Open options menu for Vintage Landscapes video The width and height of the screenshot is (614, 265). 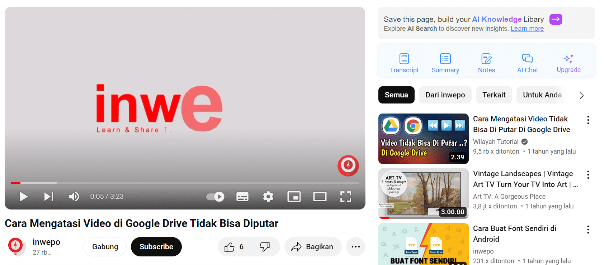point(588,175)
